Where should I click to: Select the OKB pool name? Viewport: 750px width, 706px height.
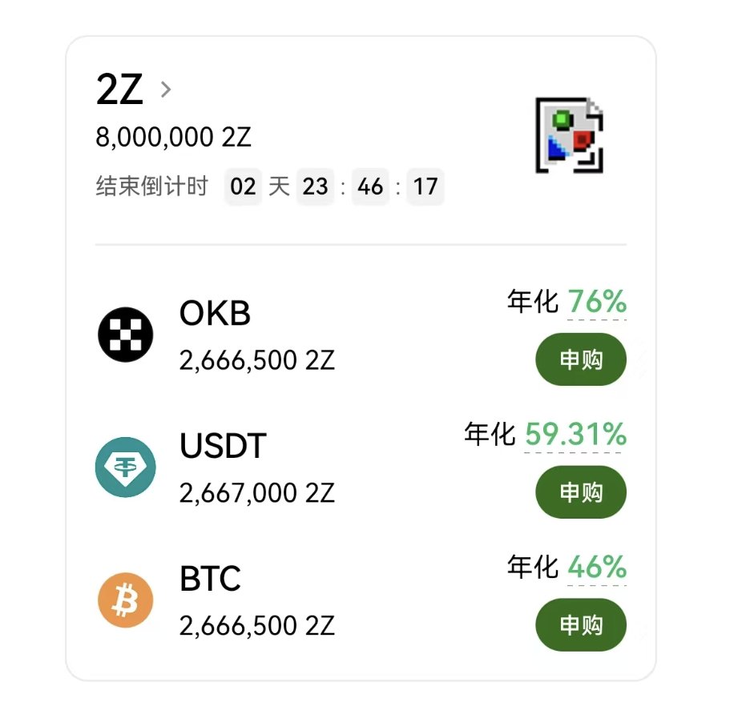point(215,314)
